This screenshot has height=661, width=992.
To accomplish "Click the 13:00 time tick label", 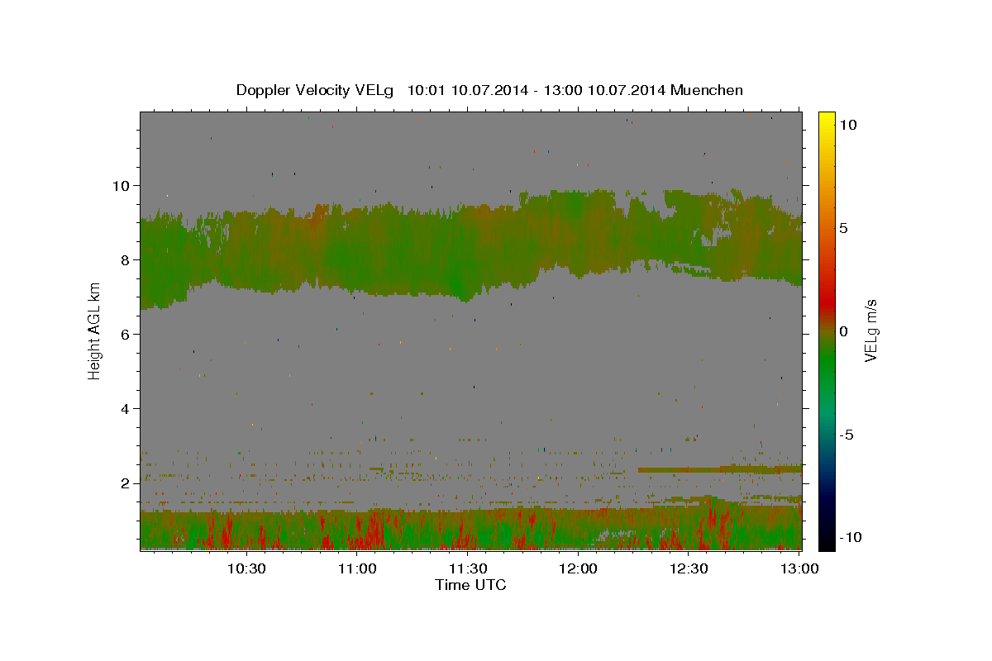I will [x=799, y=568].
